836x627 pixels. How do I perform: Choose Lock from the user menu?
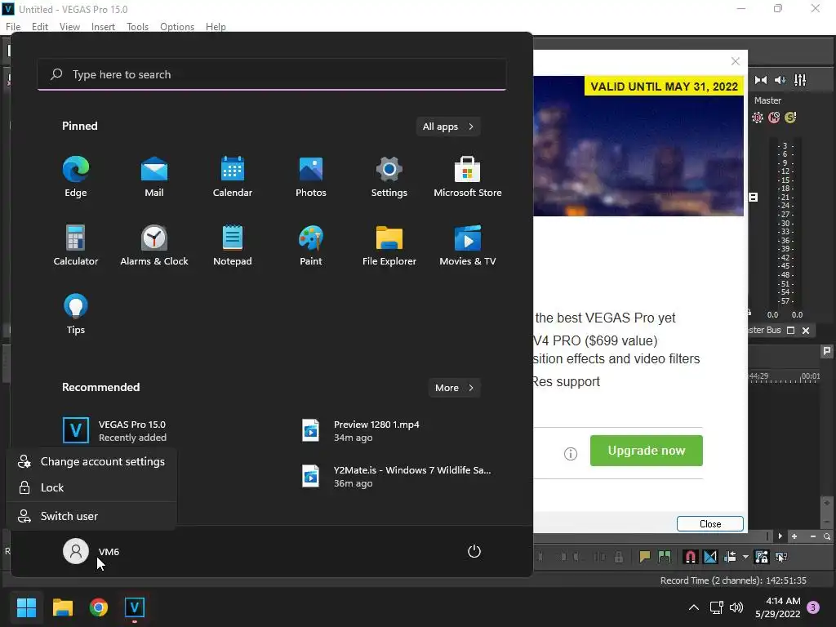point(91,487)
